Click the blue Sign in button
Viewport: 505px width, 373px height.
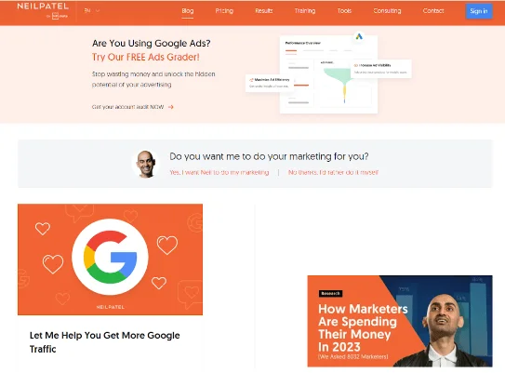[479, 11]
